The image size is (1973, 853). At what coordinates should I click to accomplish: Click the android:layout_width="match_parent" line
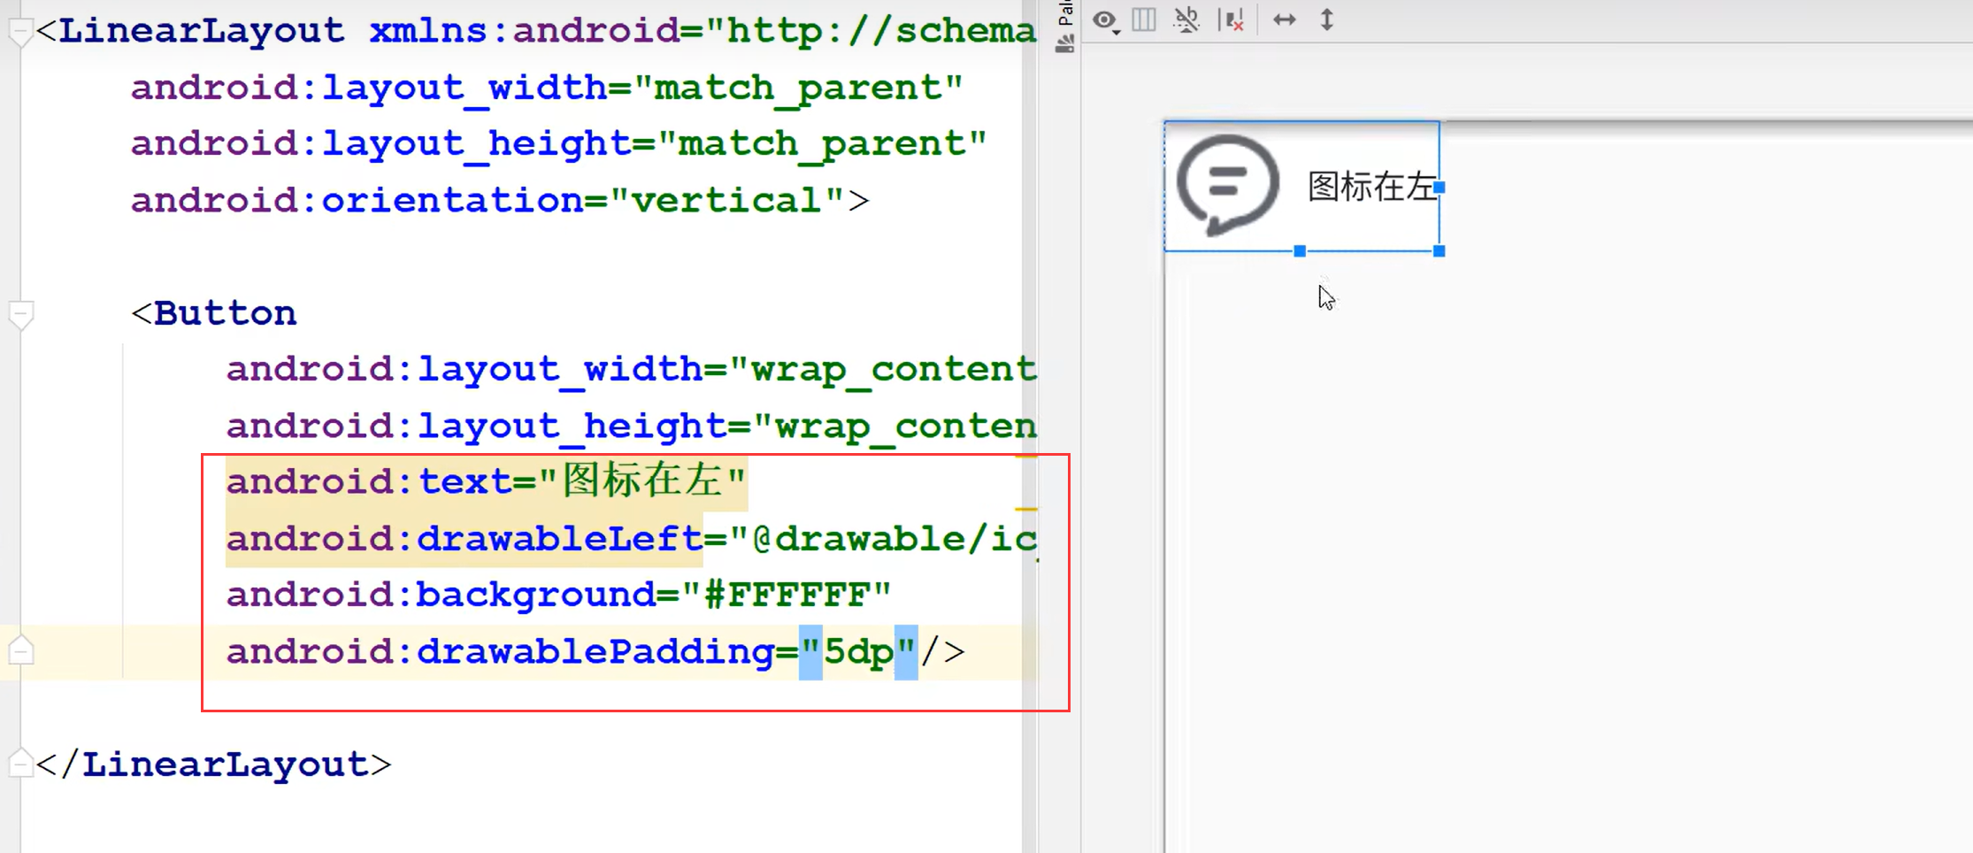(547, 88)
